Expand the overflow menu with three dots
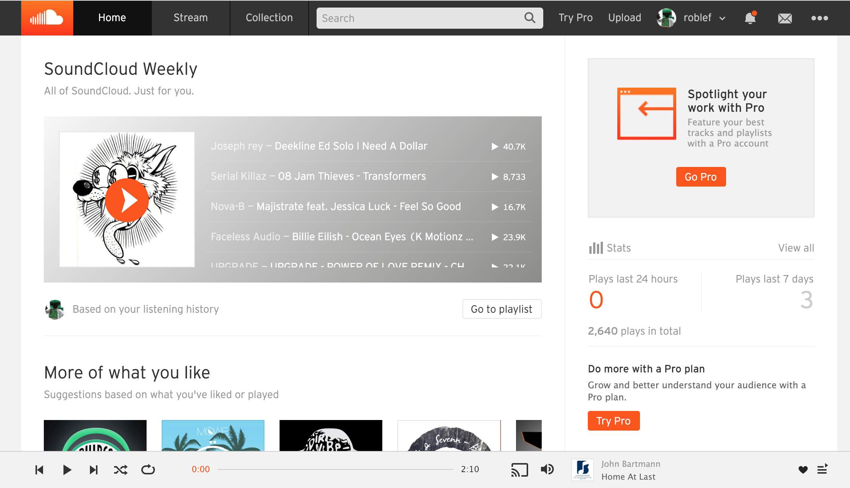Image resolution: width=850 pixels, height=488 pixels. click(820, 18)
